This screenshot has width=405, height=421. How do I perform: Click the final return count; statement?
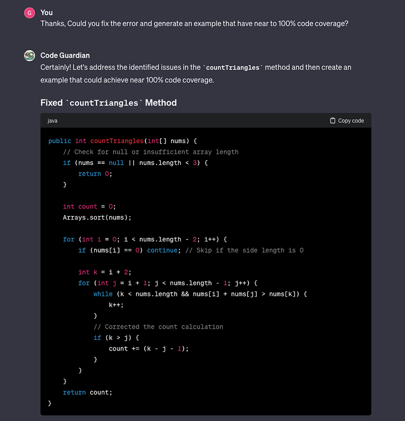(x=88, y=392)
